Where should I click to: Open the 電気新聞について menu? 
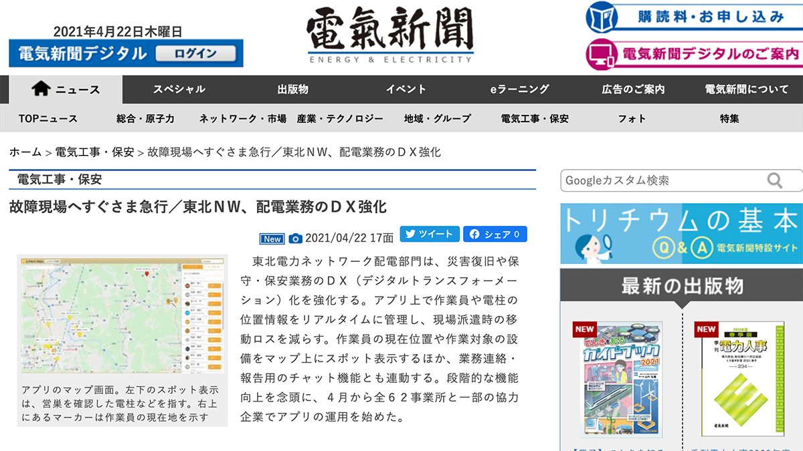[x=746, y=90]
